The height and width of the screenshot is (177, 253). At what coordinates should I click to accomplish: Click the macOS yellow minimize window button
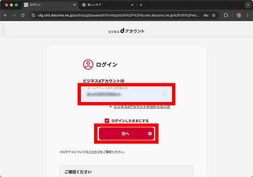pyautogui.click(x=11, y=5)
